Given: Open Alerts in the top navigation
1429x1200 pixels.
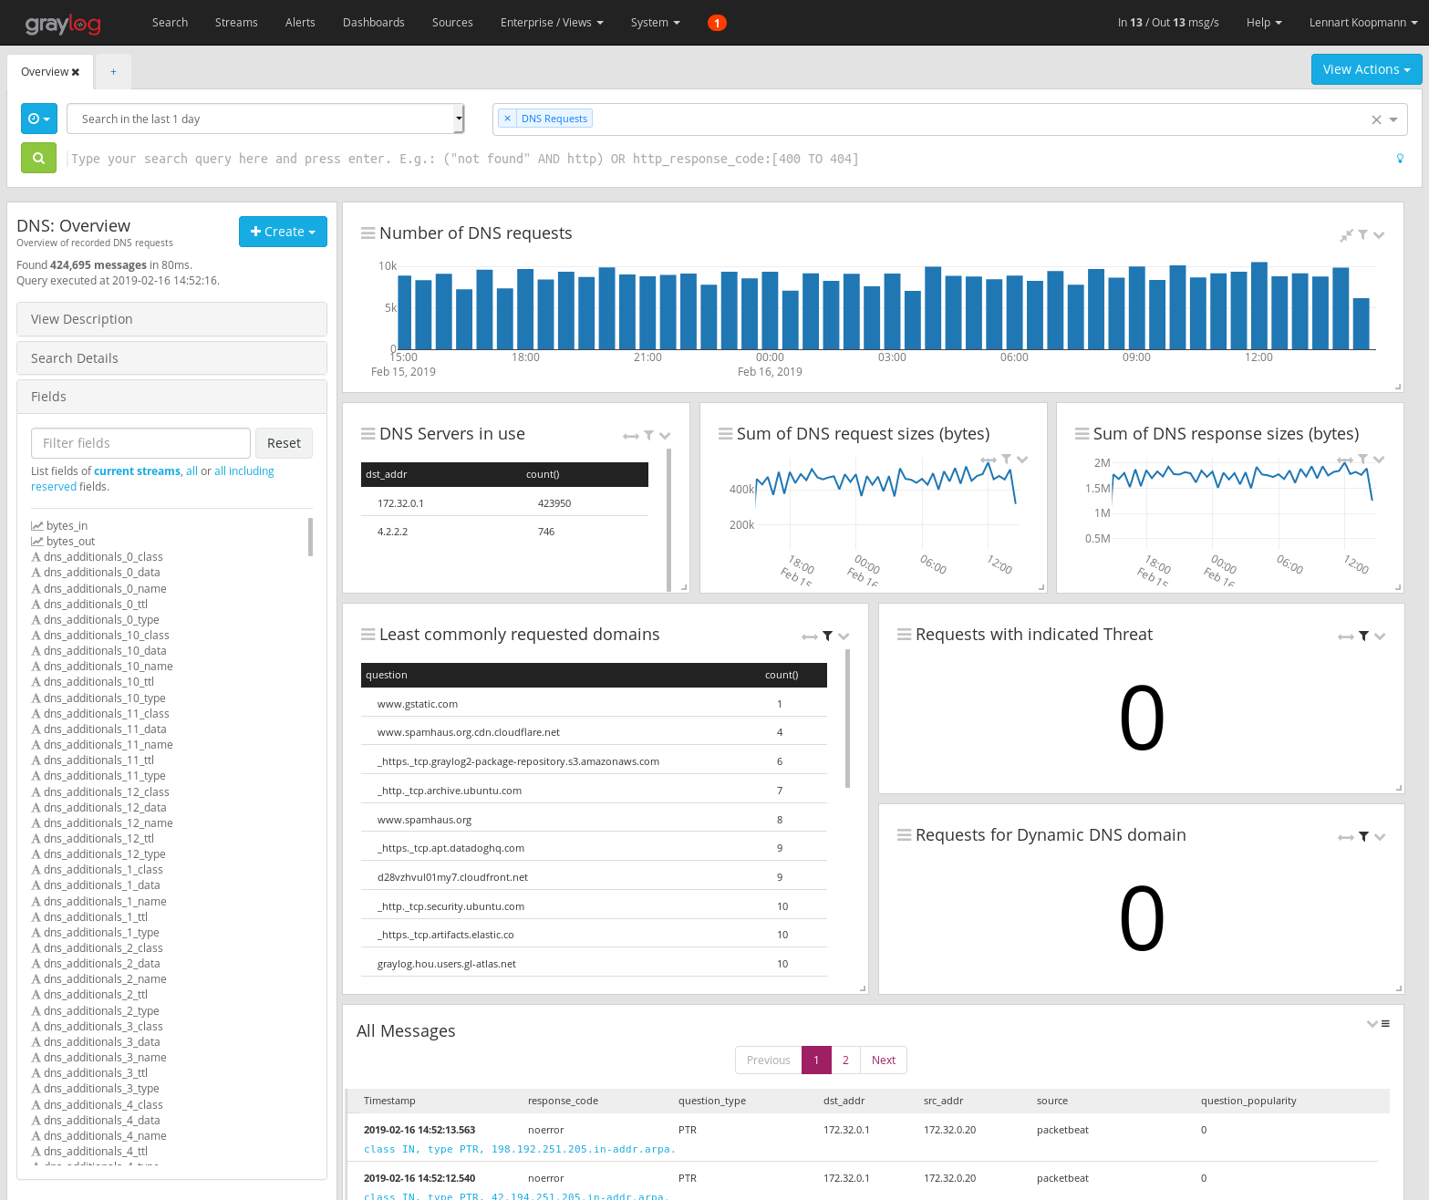Looking at the screenshot, I should coord(300,23).
